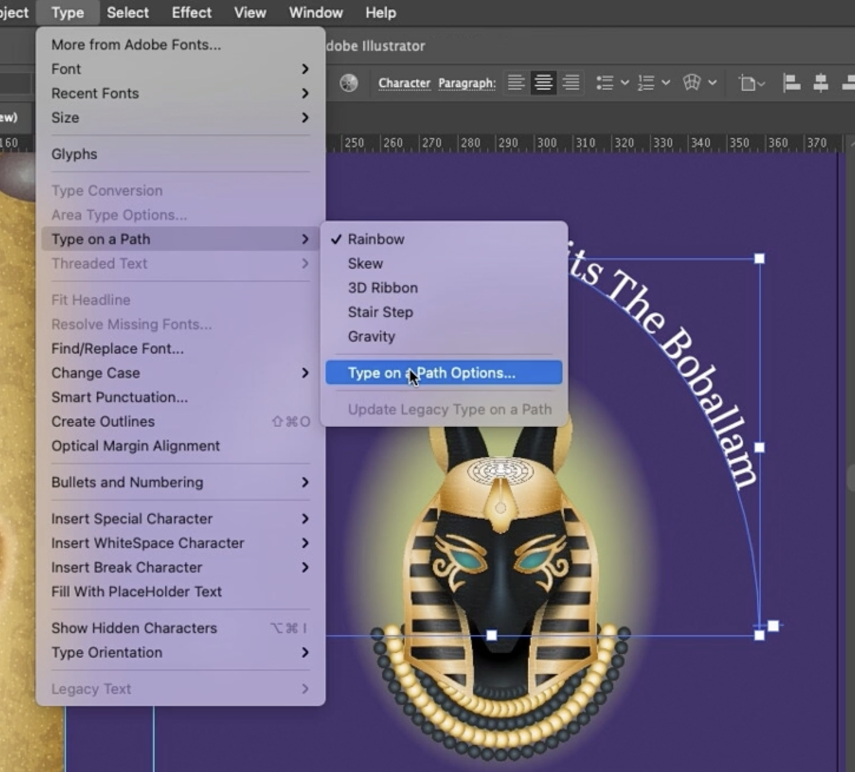Click the top-right bounding box handle

tap(759, 258)
